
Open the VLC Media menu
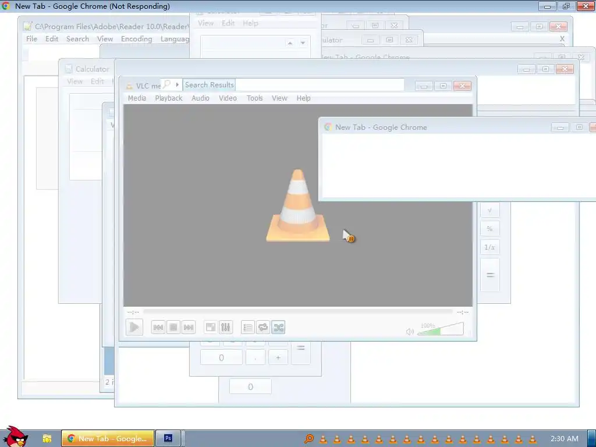coord(137,98)
